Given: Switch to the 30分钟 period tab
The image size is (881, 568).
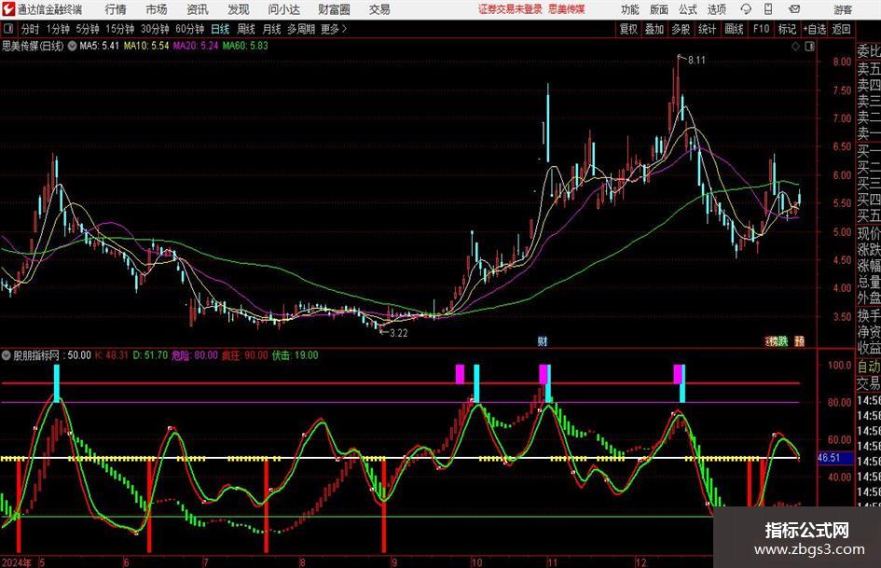Looking at the screenshot, I should pos(155,29).
